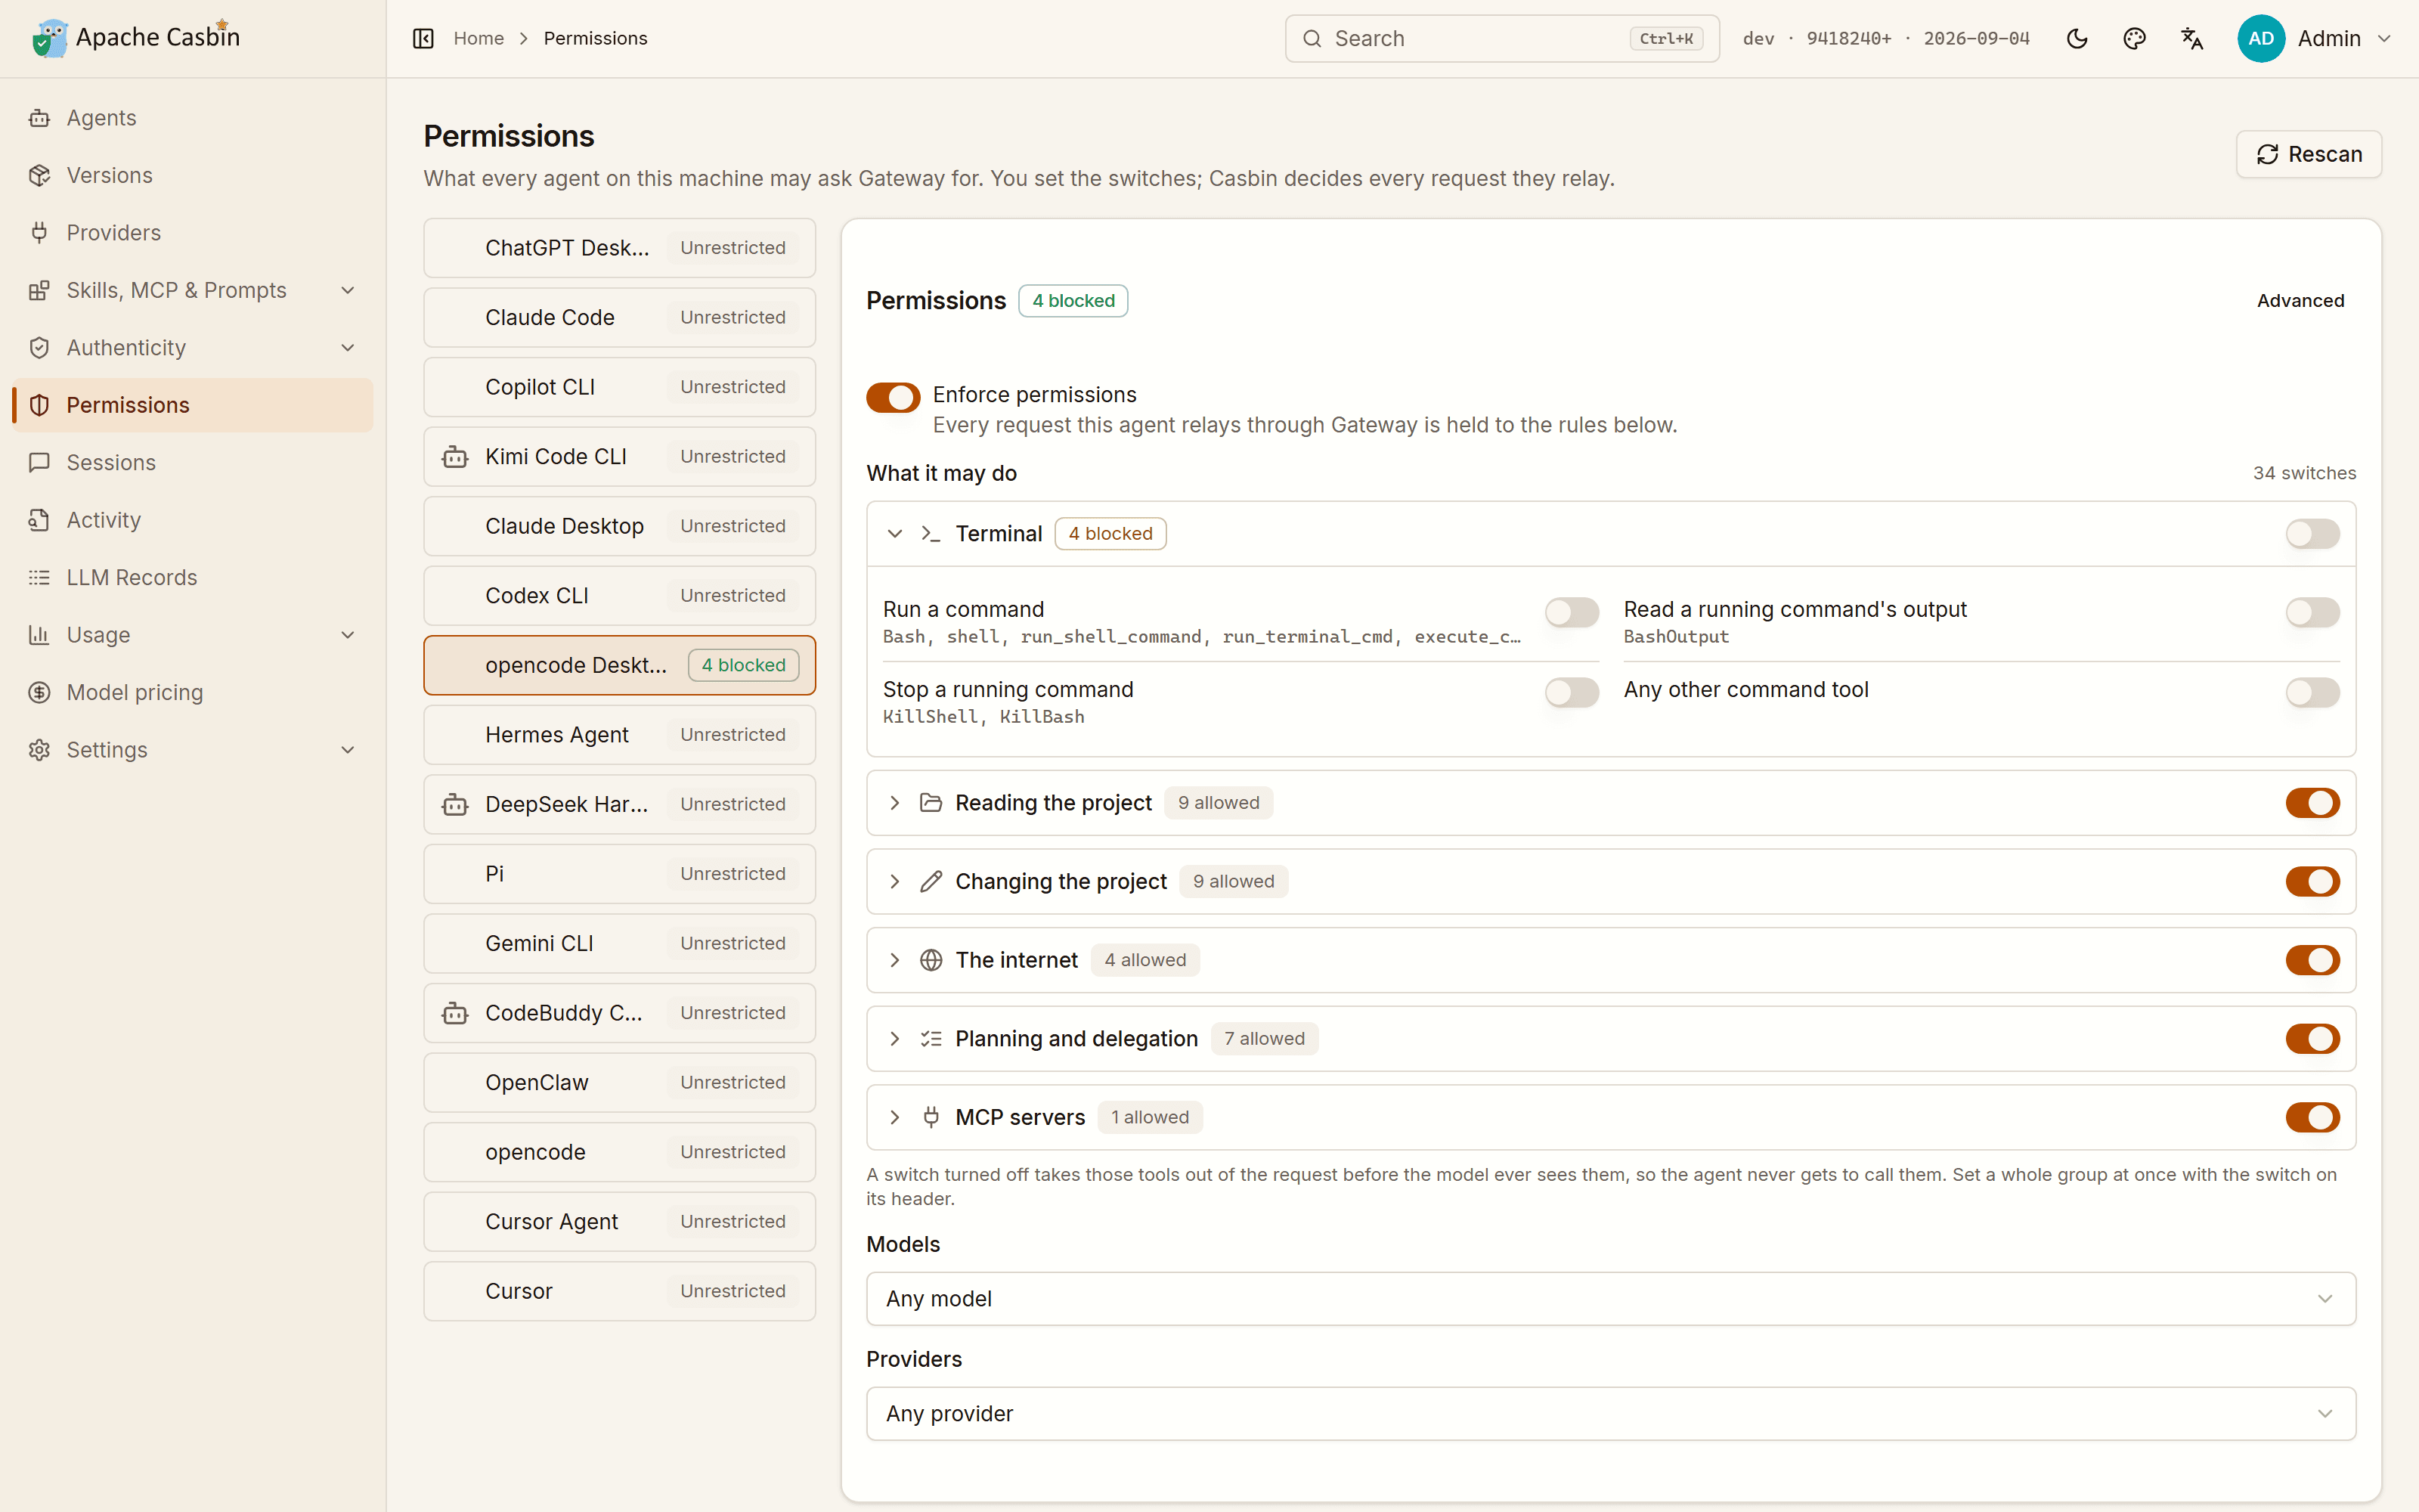Click the CodeBuddy C... robot icon
This screenshot has width=2419, height=1512.
[455, 1013]
